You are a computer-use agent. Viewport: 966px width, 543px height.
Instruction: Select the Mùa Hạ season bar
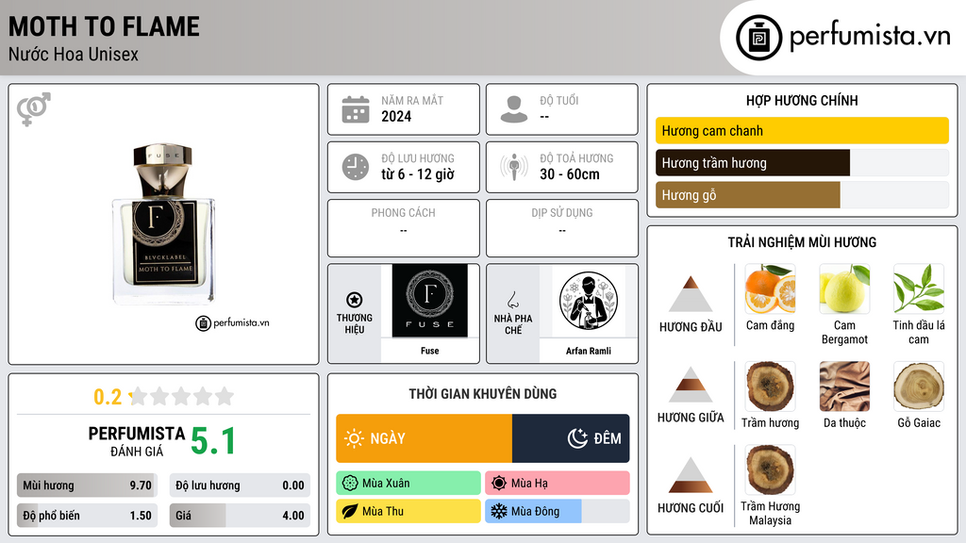(x=558, y=484)
